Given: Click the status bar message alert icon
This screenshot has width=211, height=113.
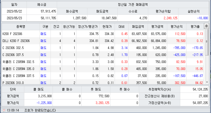Looking at the screenshot, I should click(4, 110).
